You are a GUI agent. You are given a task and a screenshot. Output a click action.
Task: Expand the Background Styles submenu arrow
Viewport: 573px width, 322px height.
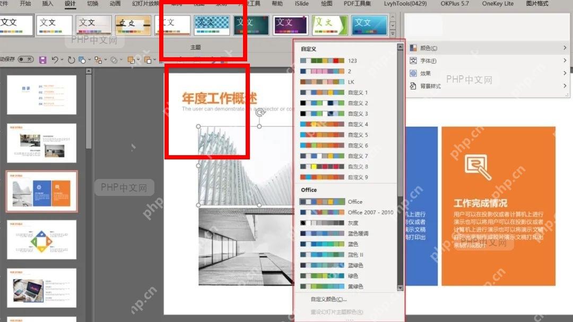coord(565,86)
